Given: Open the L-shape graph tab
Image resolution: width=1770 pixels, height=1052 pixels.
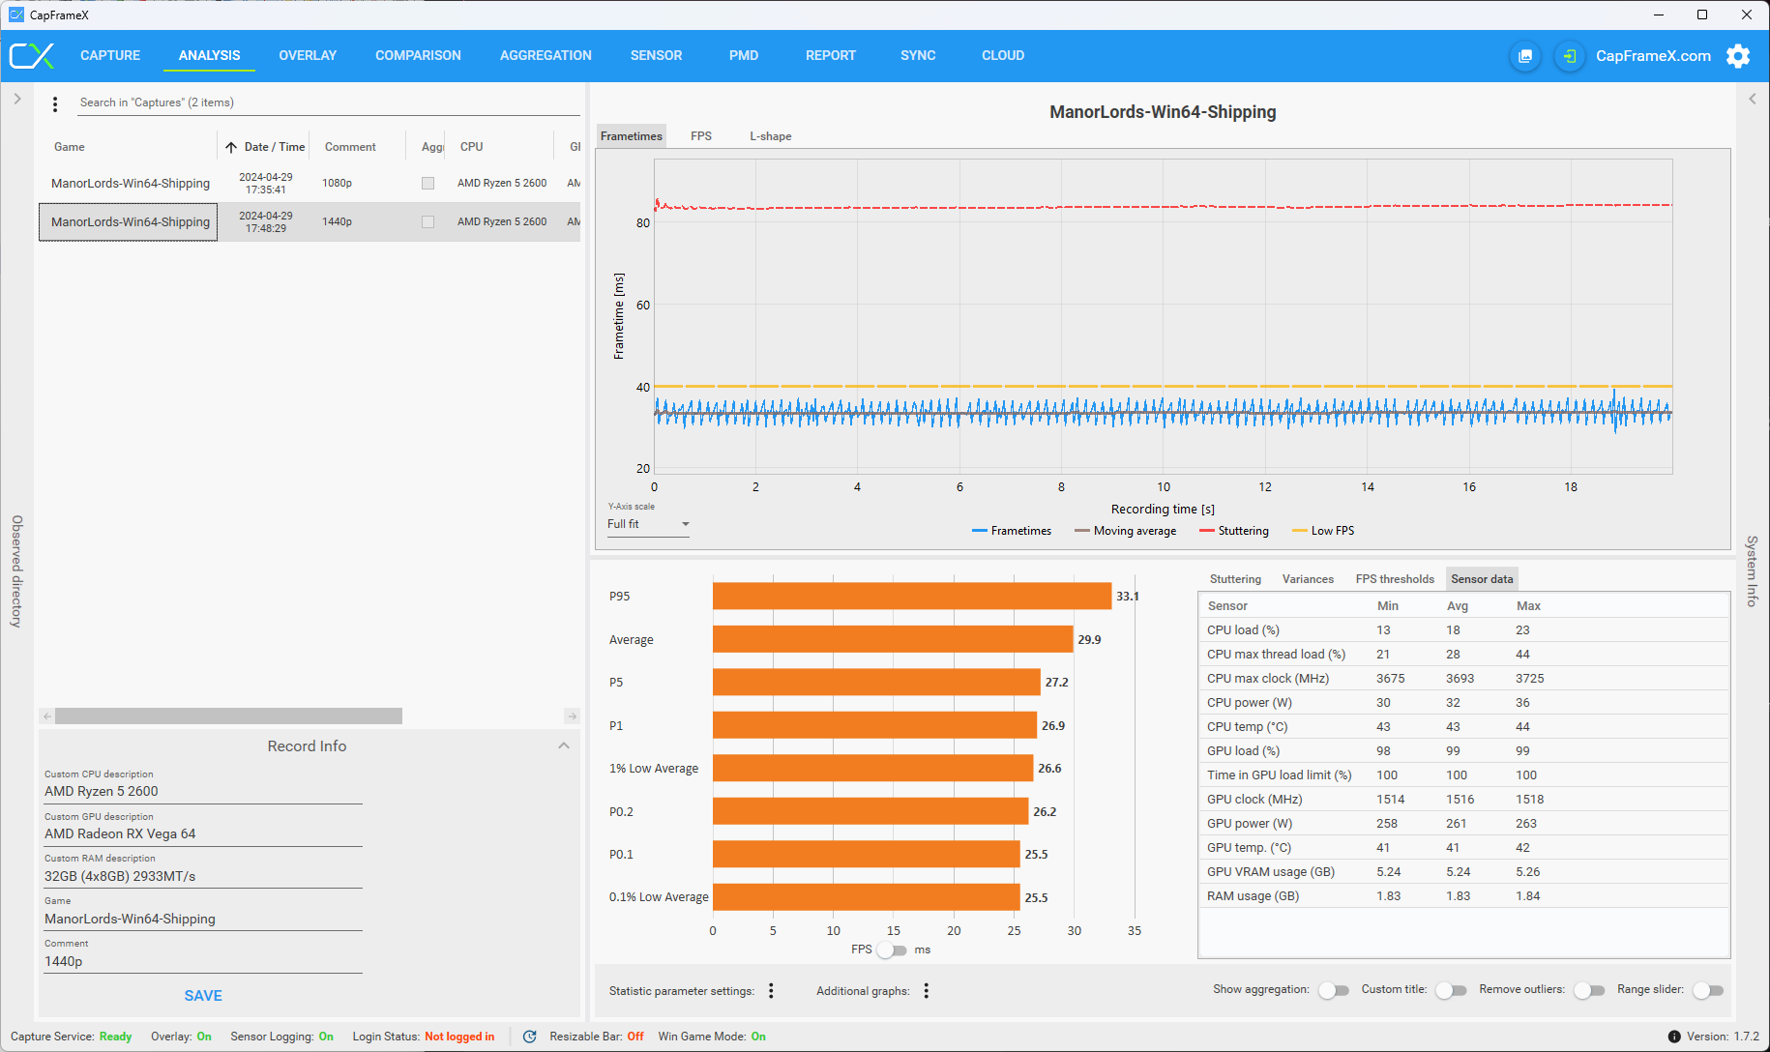Looking at the screenshot, I should click(x=771, y=136).
